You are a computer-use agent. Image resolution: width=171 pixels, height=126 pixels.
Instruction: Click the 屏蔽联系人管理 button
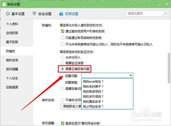(71, 106)
